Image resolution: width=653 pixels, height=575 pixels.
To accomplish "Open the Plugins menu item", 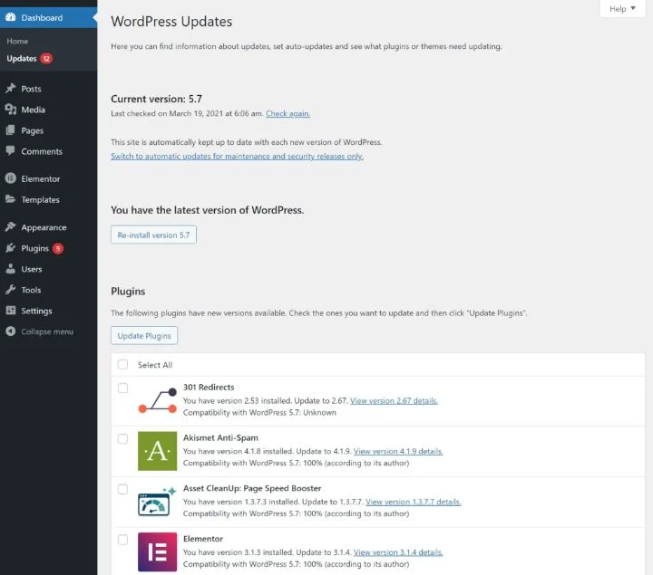I will coord(34,248).
